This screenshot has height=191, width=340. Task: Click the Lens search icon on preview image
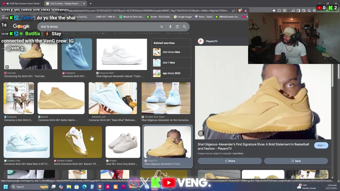click(201, 134)
